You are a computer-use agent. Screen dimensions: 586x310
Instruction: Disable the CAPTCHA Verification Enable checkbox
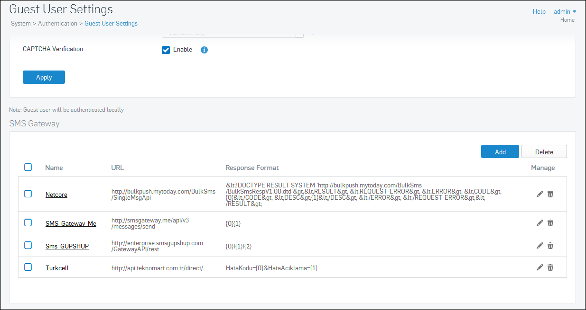pos(166,50)
